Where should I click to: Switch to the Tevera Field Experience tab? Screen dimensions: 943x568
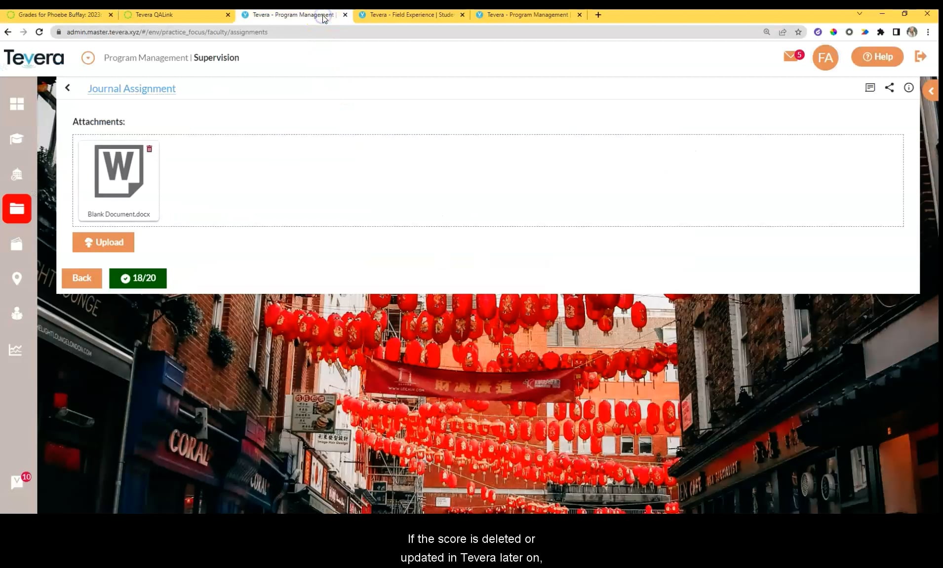[410, 15]
